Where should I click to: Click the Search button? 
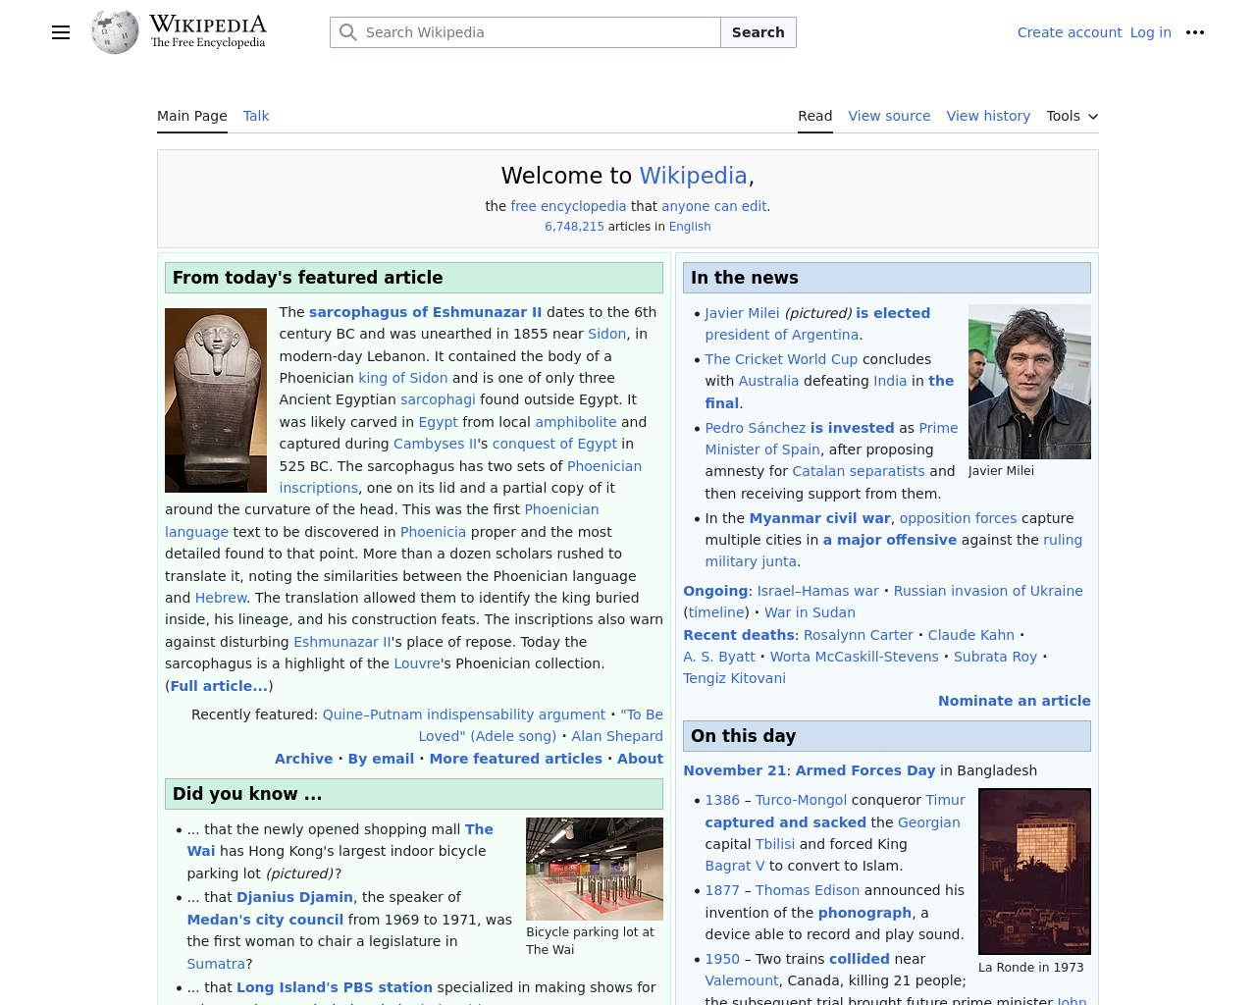tap(759, 32)
